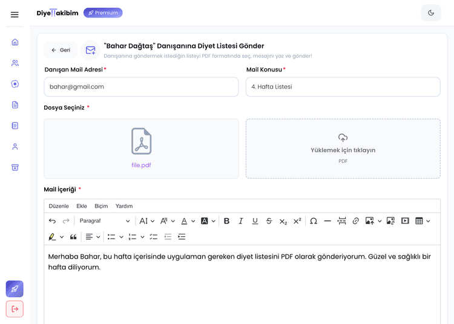The image size is (454, 324).
Task: Toggle dark mode with the moon icon
Action: [x=431, y=13]
